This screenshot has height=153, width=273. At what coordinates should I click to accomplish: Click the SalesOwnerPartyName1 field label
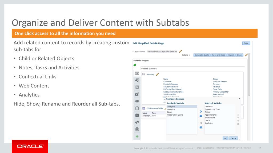coord(173,92)
